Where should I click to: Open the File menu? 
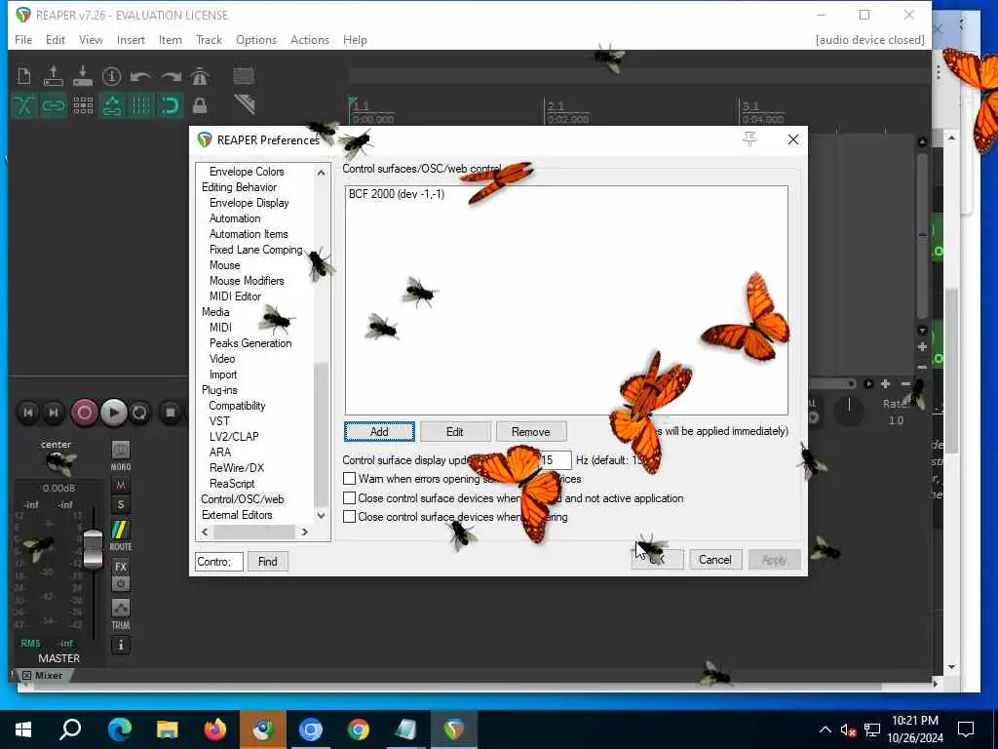coord(23,39)
